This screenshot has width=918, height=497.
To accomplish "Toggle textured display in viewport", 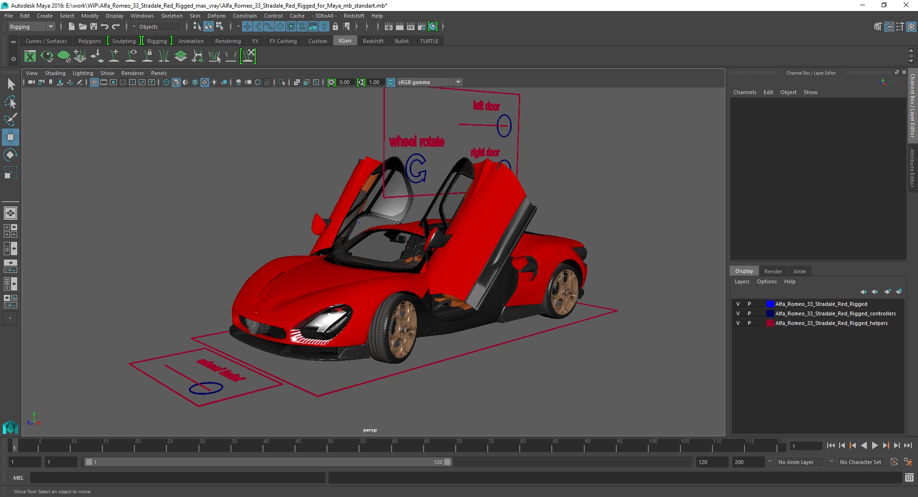I will (205, 82).
